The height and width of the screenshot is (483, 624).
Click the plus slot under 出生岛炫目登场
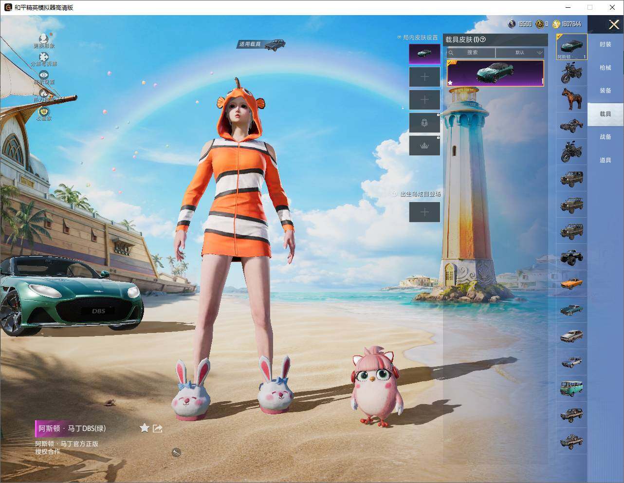pyautogui.click(x=424, y=212)
